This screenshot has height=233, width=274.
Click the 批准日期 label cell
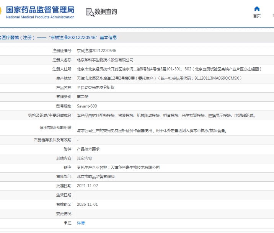pos(64,186)
